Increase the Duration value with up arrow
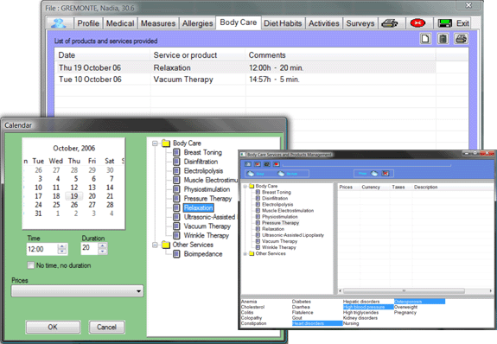 (103, 245)
